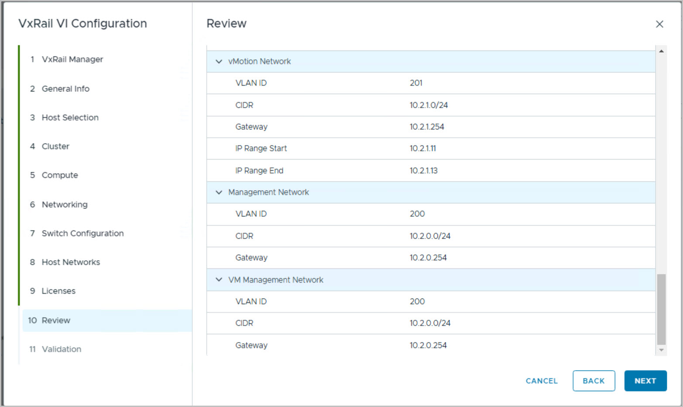The height and width of the screenshot is (407, 683).
Task: Open the General Info step
Action: (65, 89)
